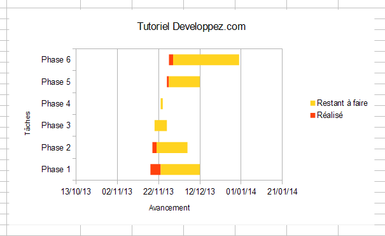Screen dimensions: 385x236
Task: Click the 12/12/13 date axis label
Action: [x=200, y=191]
